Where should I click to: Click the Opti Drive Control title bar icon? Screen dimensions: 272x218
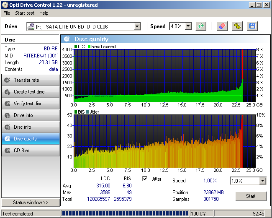point(5,5)
